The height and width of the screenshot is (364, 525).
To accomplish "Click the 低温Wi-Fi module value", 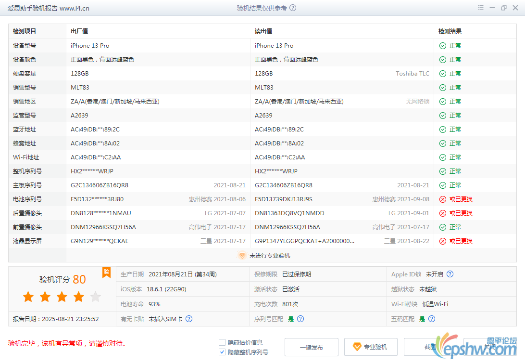I will pos(435,304).
